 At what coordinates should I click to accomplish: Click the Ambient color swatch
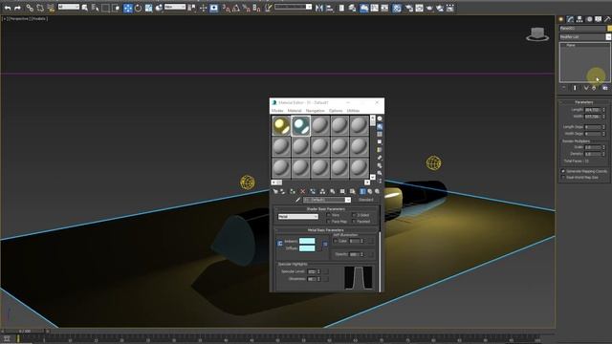pos(307,241)
